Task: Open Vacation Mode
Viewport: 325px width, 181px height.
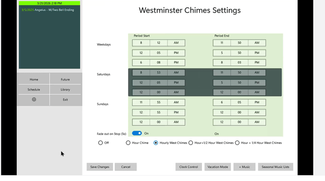Action: pyautogui.click(x=218, y=167)
